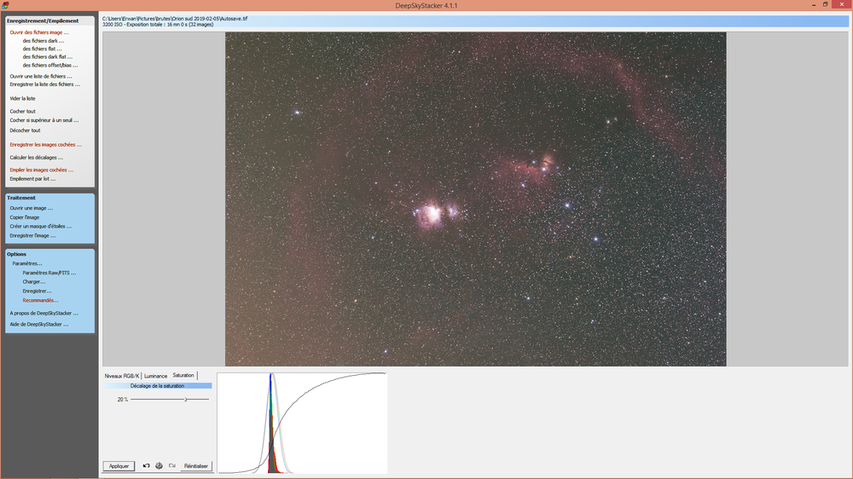Click the Autosave.tif file path text
The height and width of the screenshot is (479, 853).
click(x=175, y=19)
